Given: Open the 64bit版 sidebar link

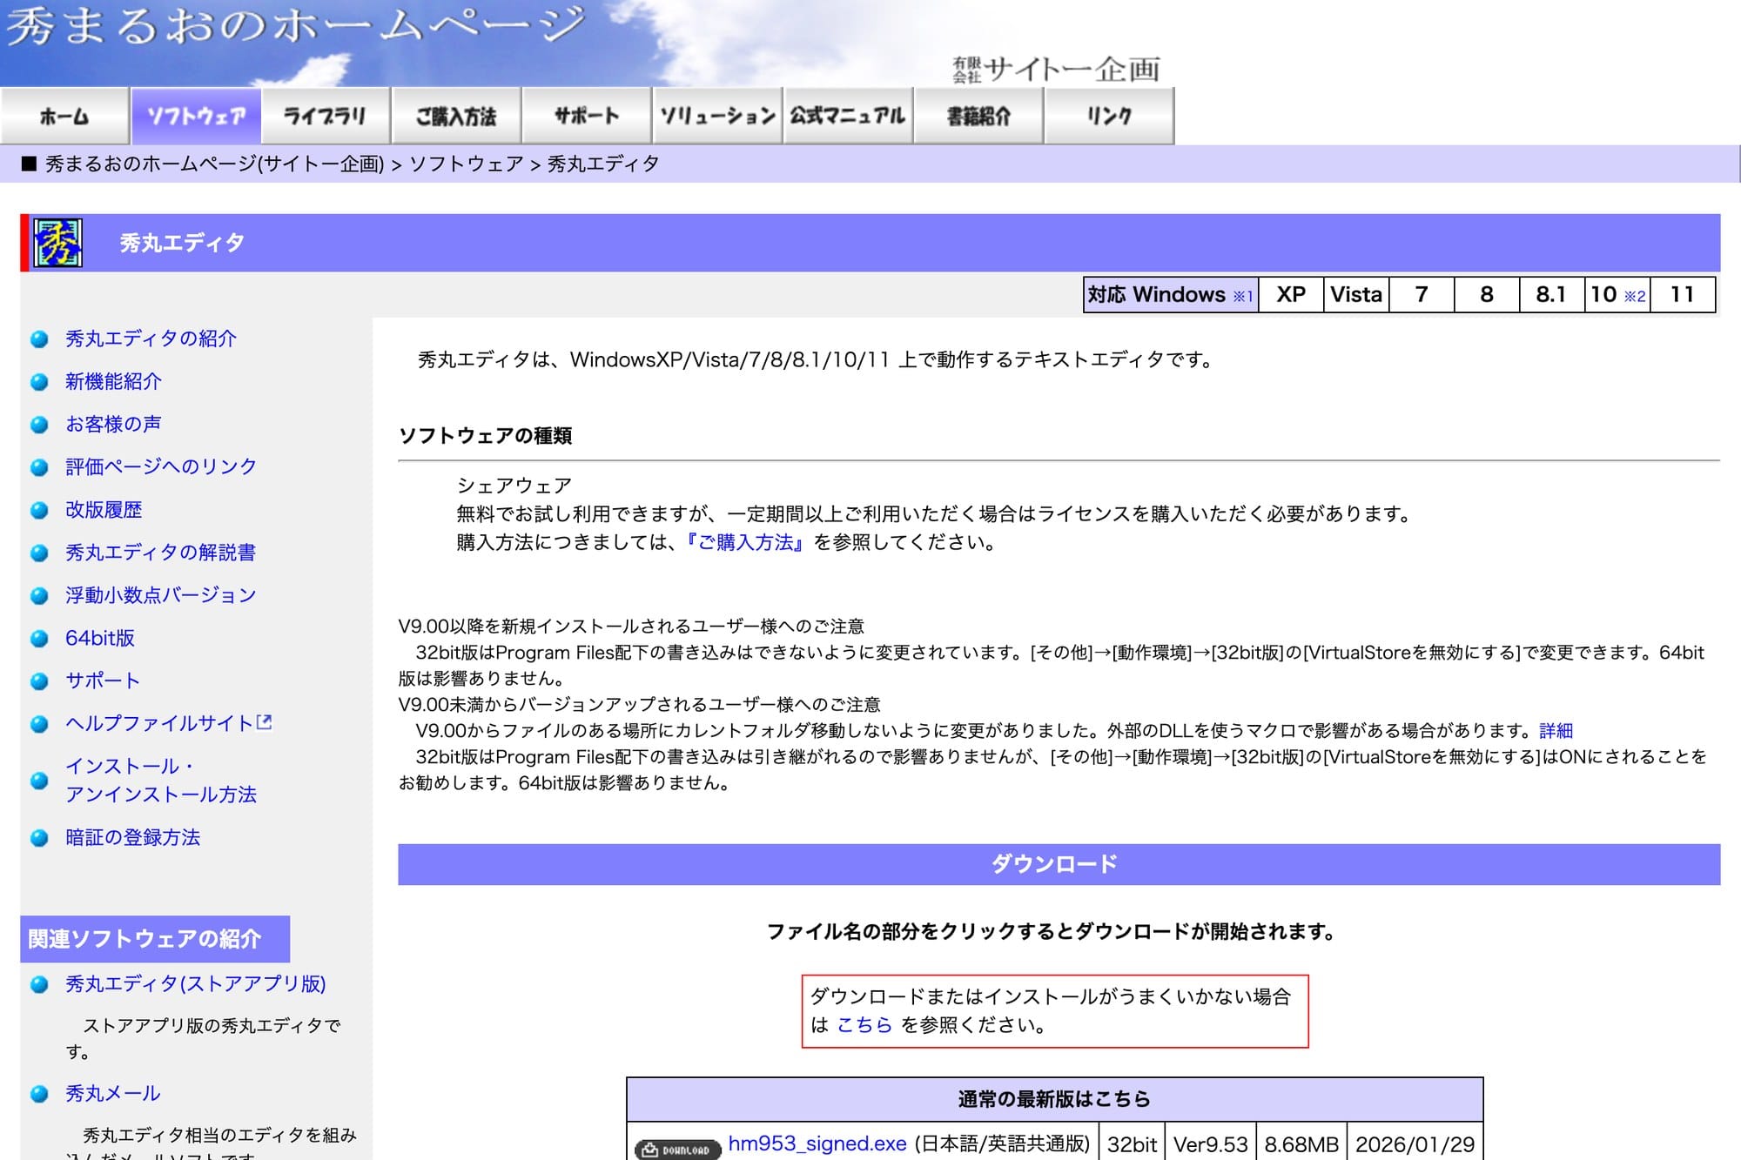Looking at the screenshot, I should click(x=100, y=638).
